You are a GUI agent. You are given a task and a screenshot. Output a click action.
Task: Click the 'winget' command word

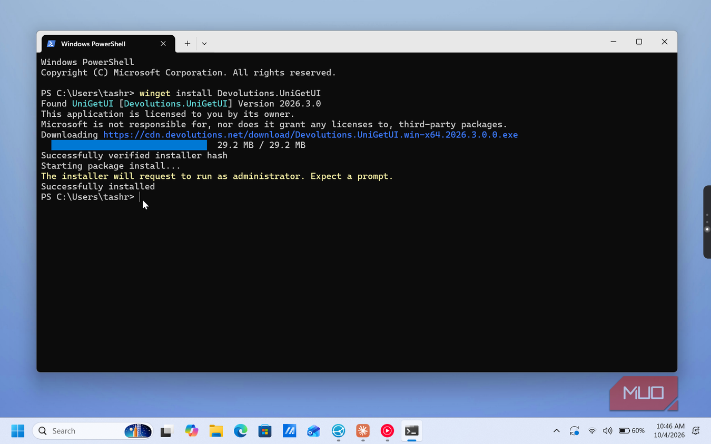[x=155, y=93]
